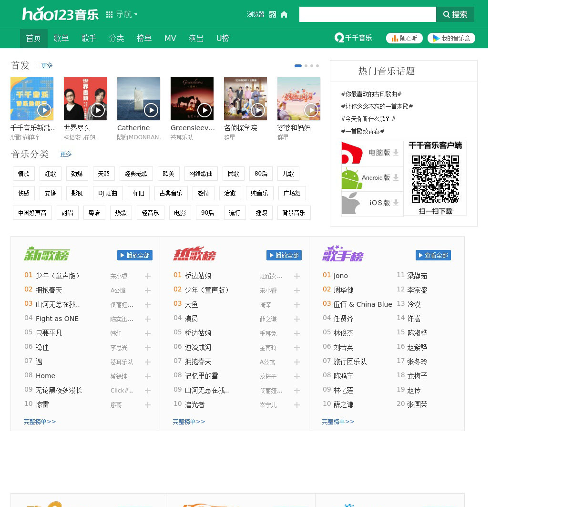572x507 pixels.
Task: Focus the search input field
Action: click(367, 14)
